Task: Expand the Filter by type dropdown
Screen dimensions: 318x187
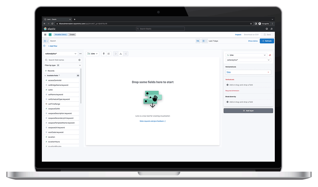Action: [x=80, y=65]
